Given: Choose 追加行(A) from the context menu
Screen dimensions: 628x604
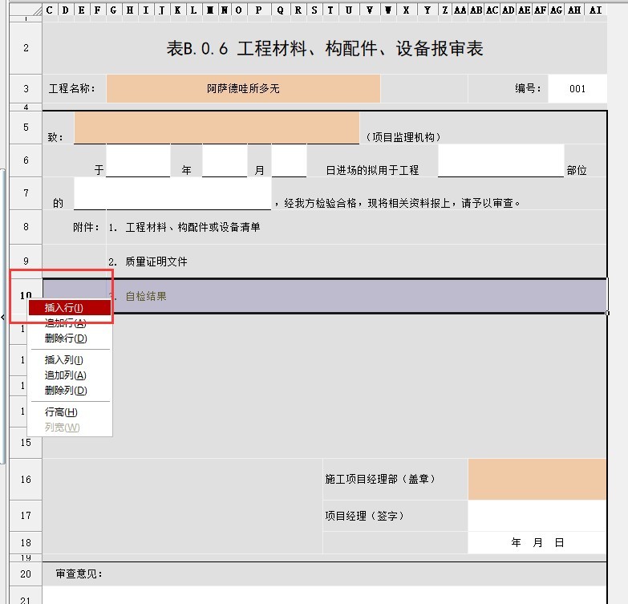Looking at the screenshot, I should (x=65, y=323).
